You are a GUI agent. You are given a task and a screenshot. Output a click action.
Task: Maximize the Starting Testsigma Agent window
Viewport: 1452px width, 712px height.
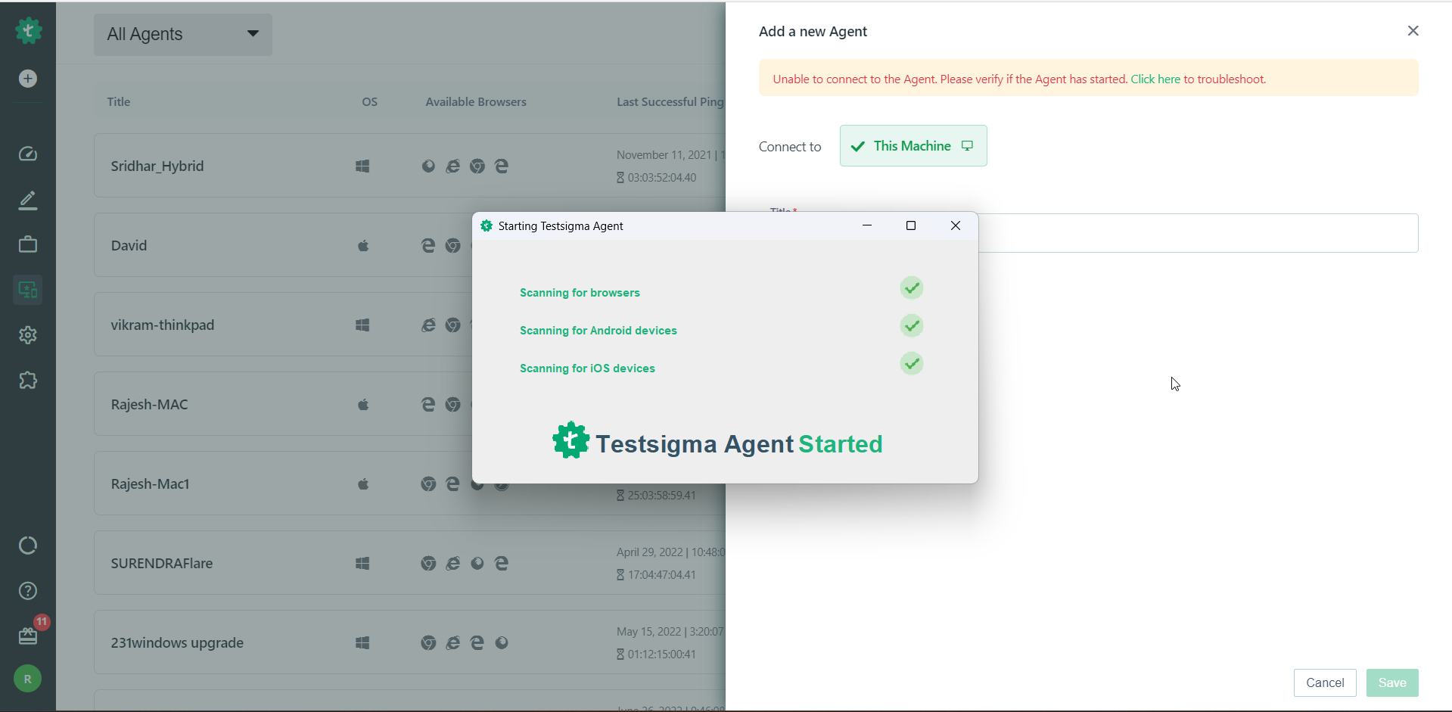tap(911, 225)
